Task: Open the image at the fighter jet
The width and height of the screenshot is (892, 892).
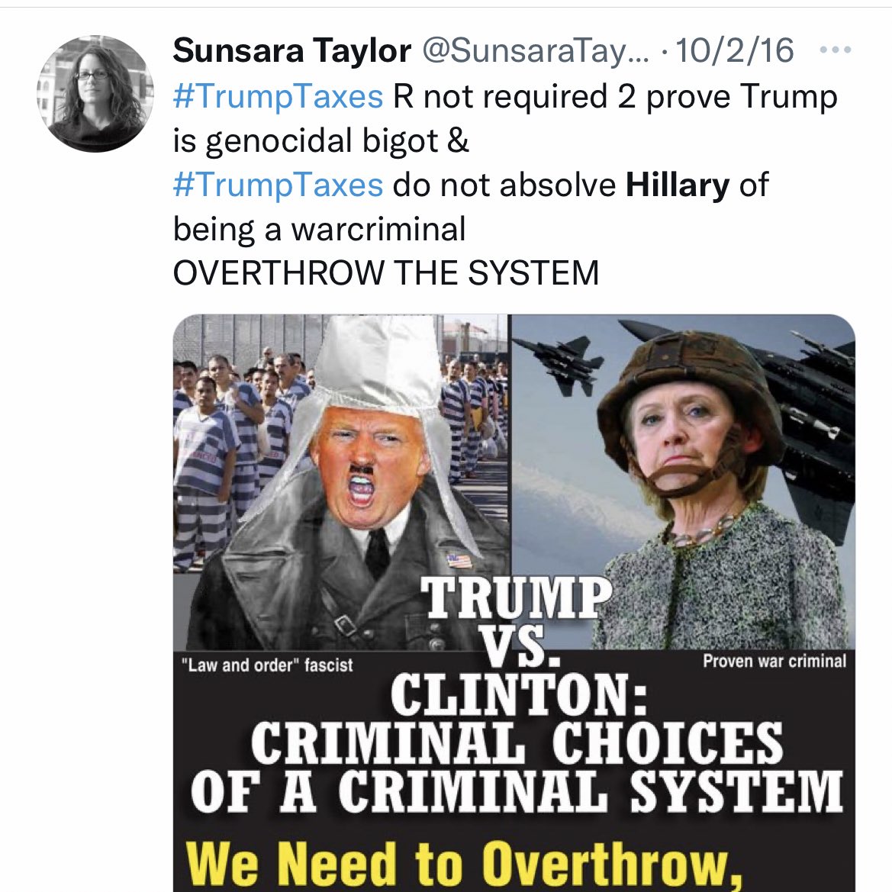Action: 559,364
